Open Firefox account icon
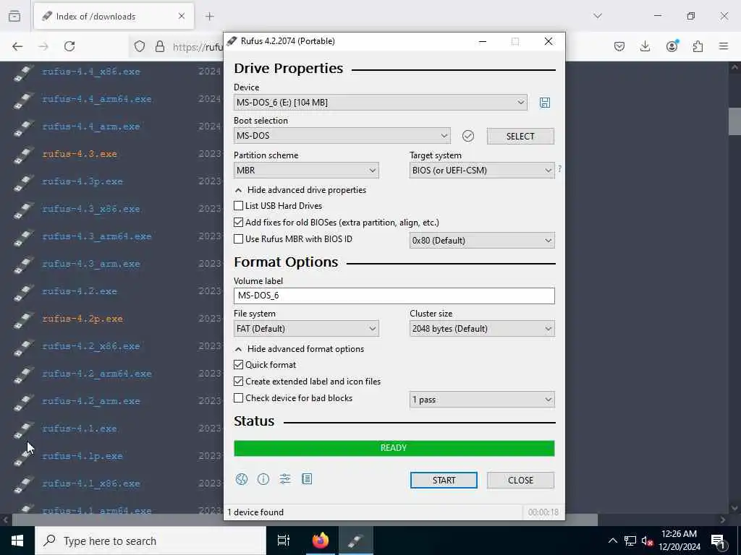 (x=672, y=46)
